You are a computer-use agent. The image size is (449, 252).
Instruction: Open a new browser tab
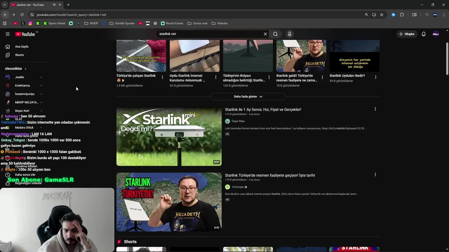68,5
